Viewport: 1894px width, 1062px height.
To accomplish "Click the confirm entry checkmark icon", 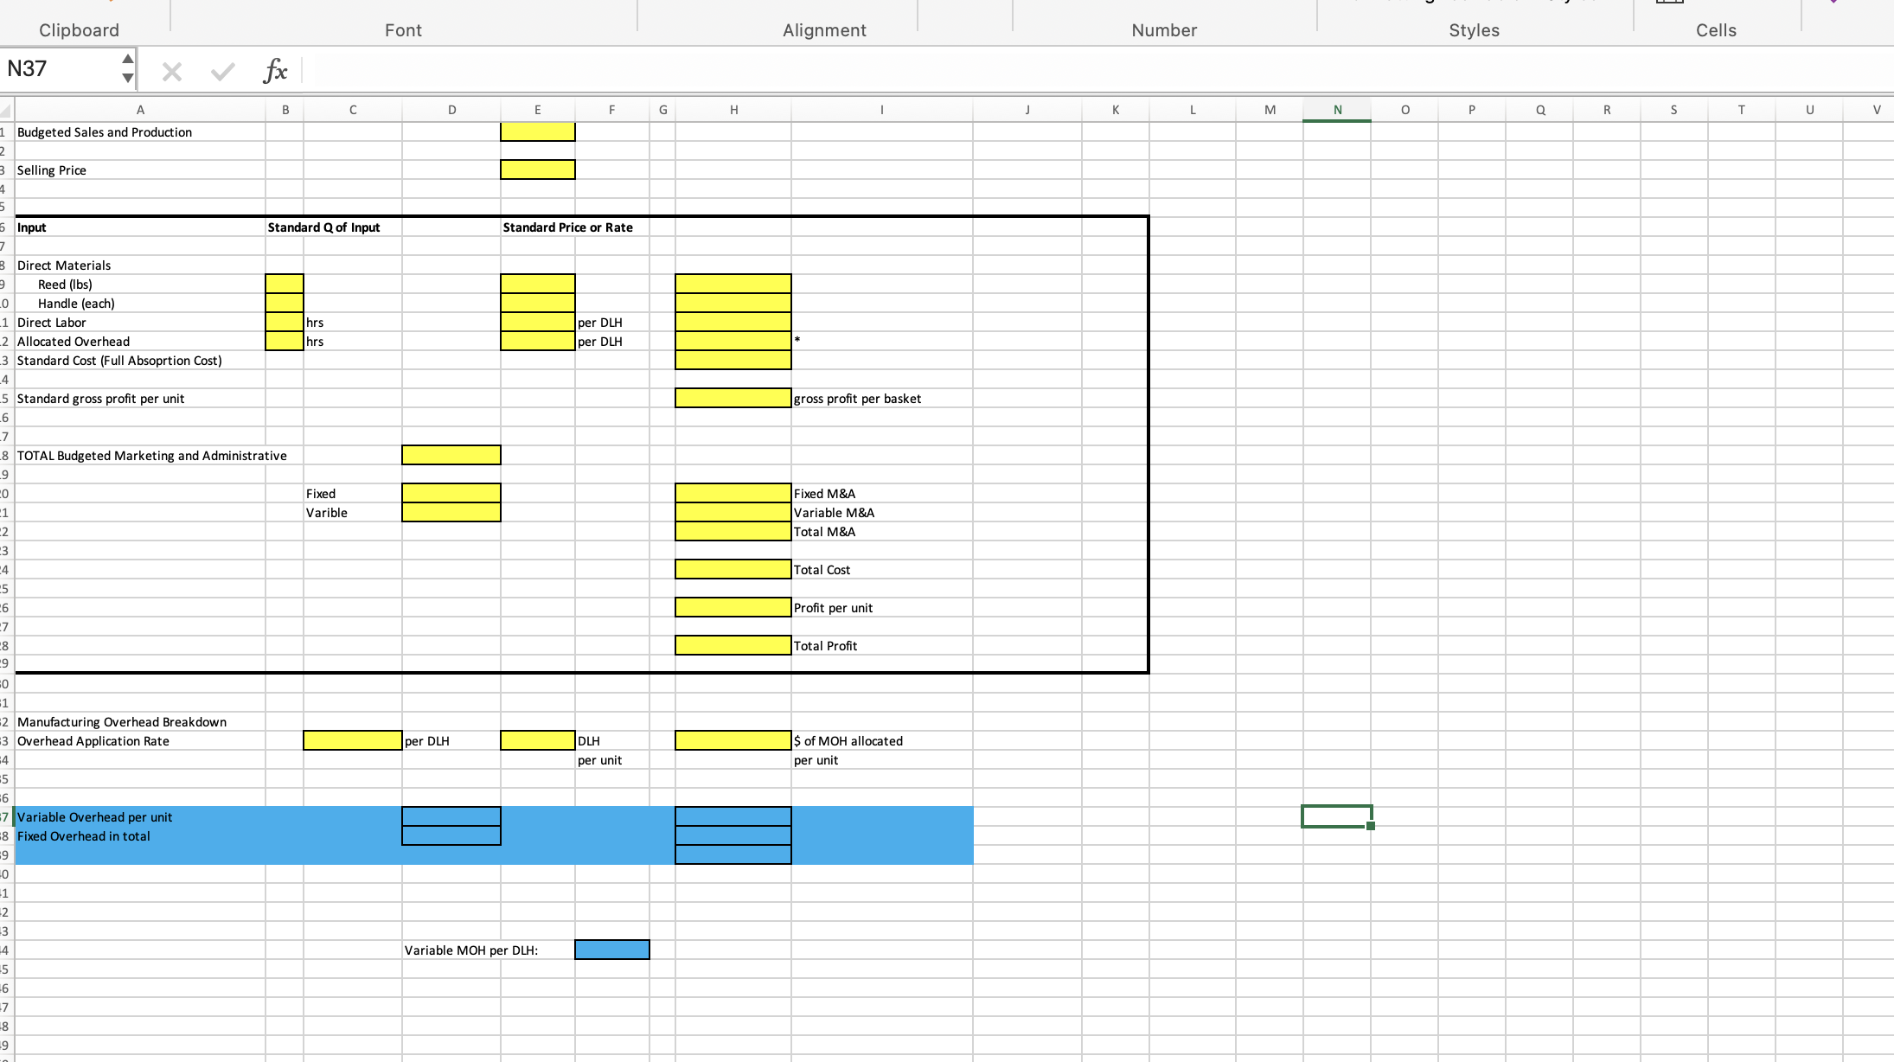I will pyautogui.click(x=222, y=72).
